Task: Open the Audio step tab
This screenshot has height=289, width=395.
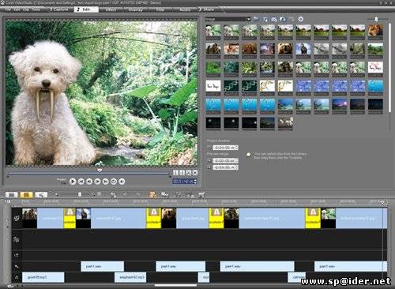Action: click(x=185, y=9)
